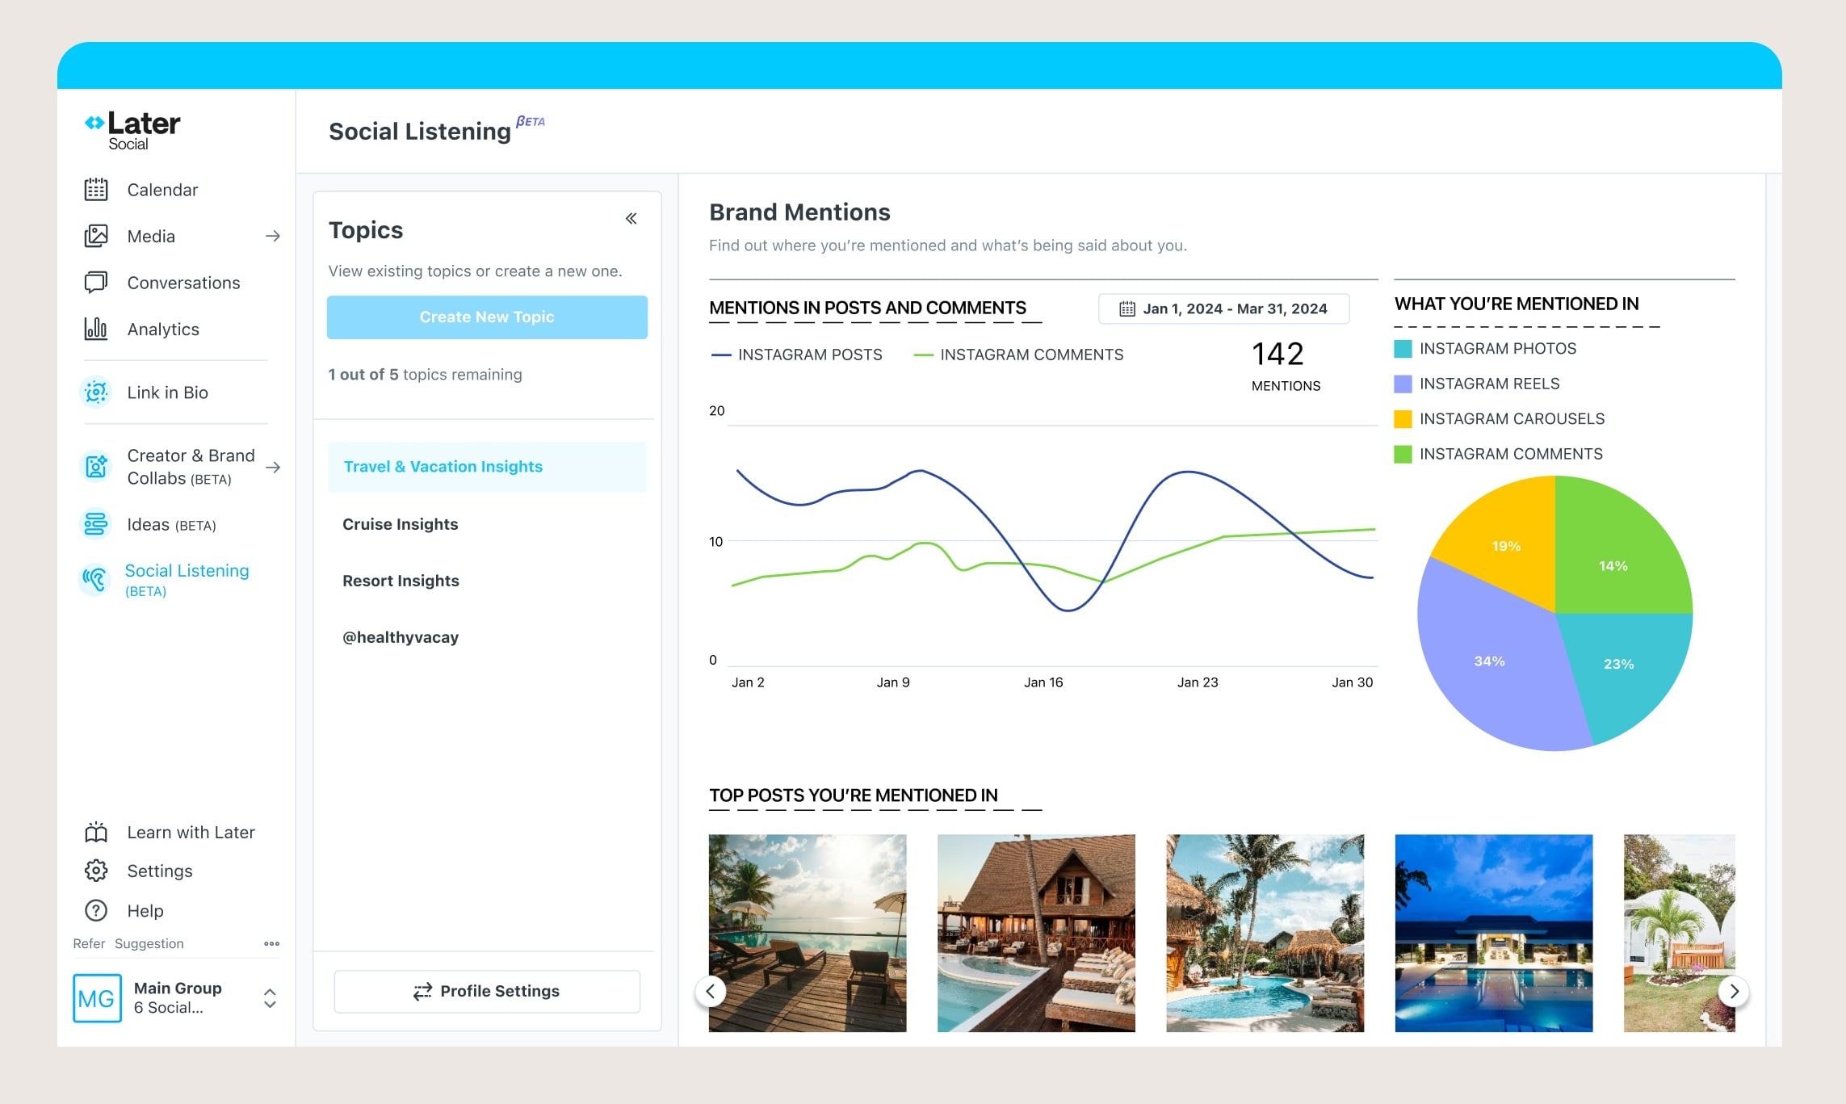Toggle the Instagram Posts line legend

click(796, 355)
